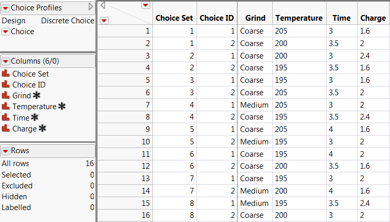Screen dimensions: 390x222
Task: Open the Columns panel red triangle menu
Action: tap(6, 61)
